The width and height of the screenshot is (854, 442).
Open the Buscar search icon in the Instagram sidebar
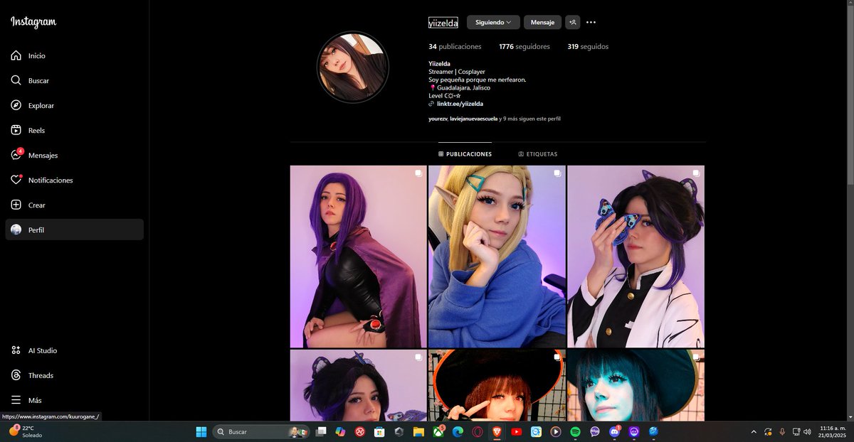point(16,80)
